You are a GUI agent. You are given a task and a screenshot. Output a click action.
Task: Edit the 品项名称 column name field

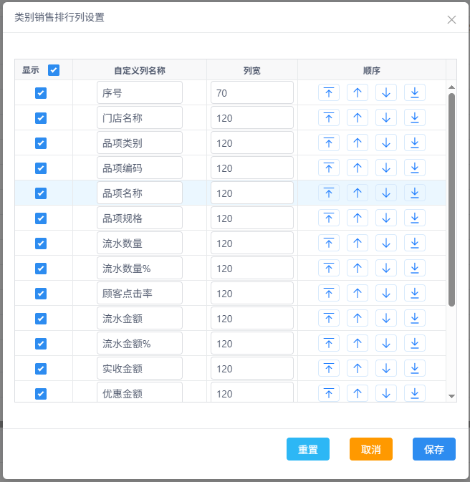point(140,193)
